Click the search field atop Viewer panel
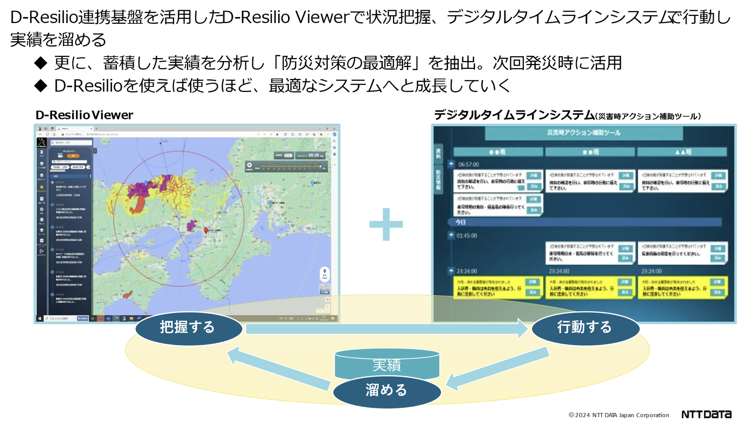The image size is (750, 435). [x=71, y=143]
